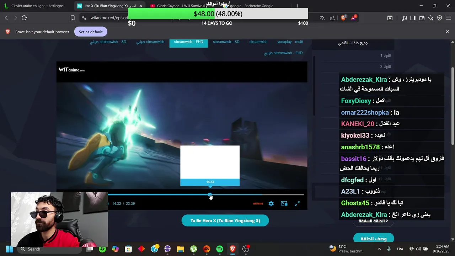Select the yonaplay - multi server

[290, 42]
